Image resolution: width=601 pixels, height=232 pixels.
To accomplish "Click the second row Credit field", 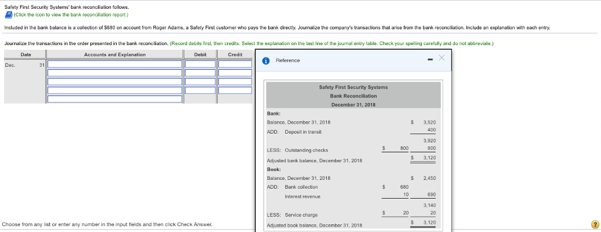I will pyautogui.click(x=235, y=73).
